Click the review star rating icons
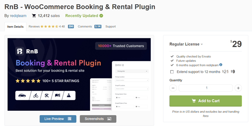Viewport: 252px width, 126px height. pyautogui.click(x=49, y=26)
